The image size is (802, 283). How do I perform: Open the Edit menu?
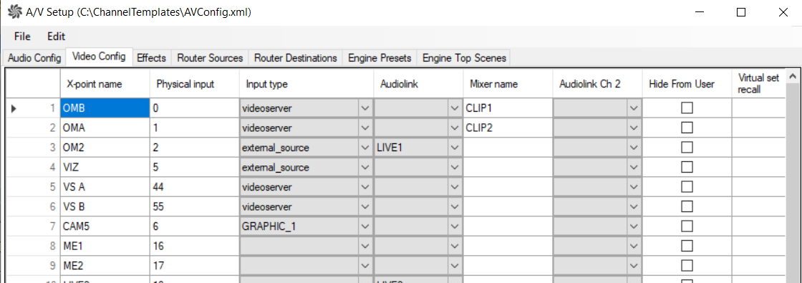[x=57, y=37]
